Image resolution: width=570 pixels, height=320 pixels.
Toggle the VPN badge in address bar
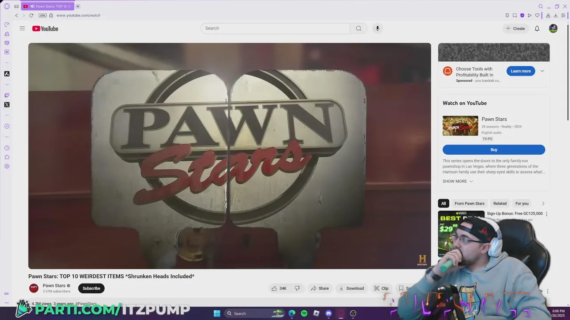[x=42, y=15]
